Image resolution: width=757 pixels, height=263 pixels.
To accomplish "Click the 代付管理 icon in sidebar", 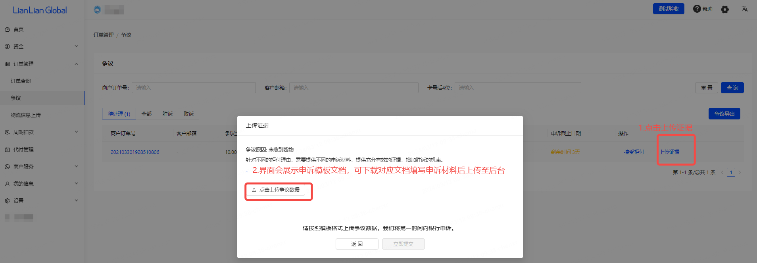I will [7, 150].
